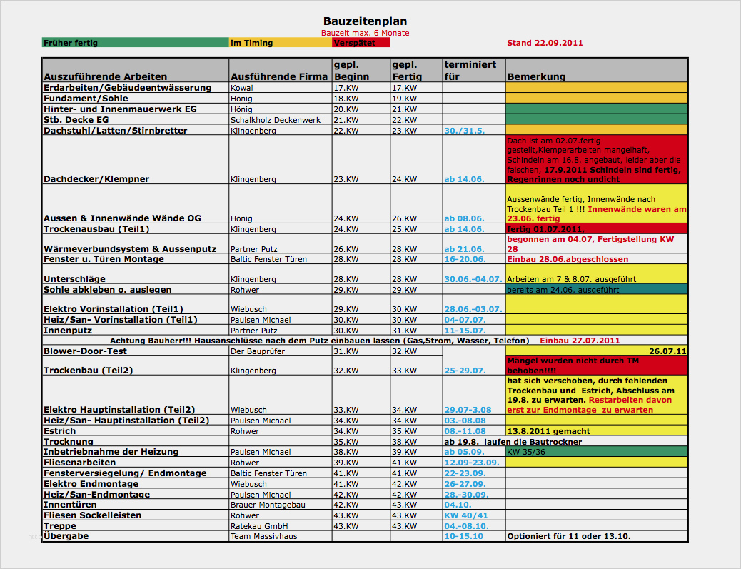Click the 'terminiert für' column header

(474, 70)
